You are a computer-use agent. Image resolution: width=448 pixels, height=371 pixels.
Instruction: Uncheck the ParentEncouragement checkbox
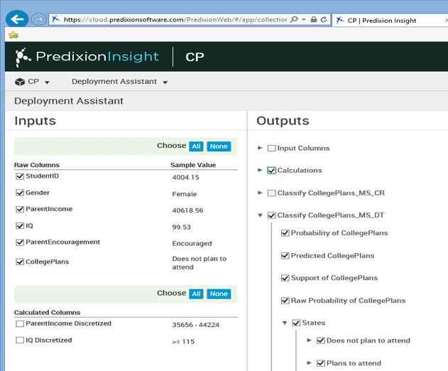[x=20, y=242]
